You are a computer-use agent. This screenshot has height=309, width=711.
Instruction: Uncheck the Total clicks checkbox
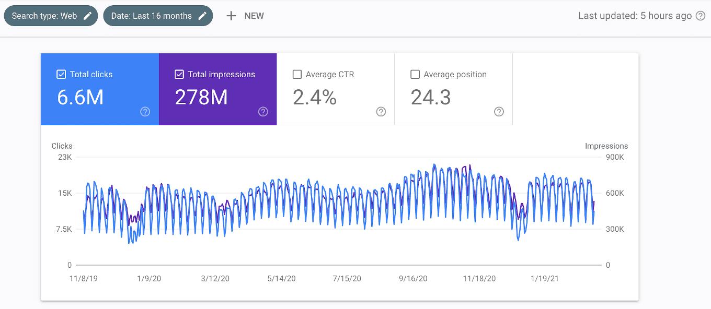(x=61, y=74)
